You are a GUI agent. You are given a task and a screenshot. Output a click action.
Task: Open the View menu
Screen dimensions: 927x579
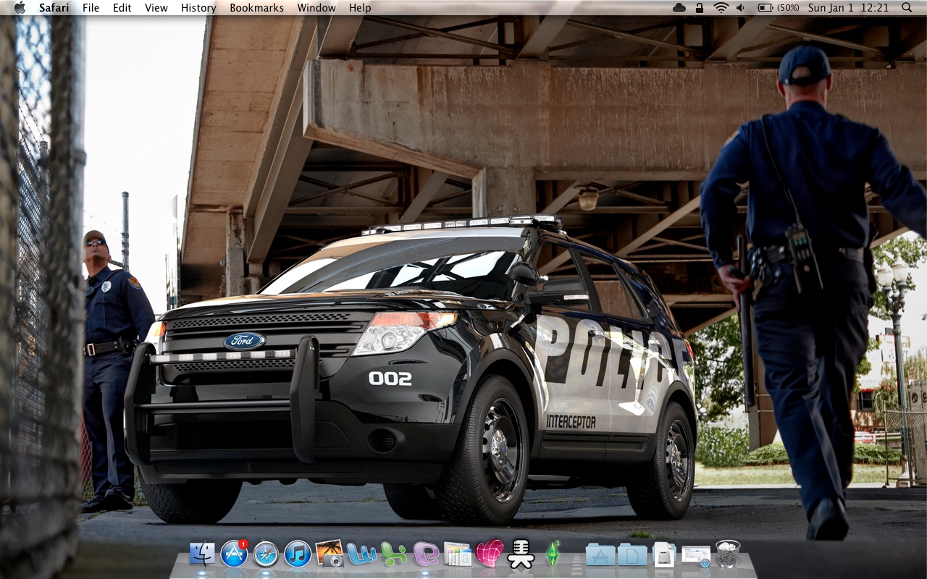coord(156,8)
